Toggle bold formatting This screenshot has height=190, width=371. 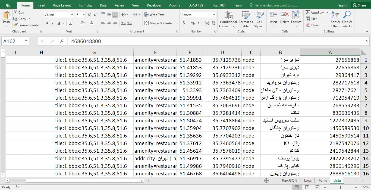point(47,23)
